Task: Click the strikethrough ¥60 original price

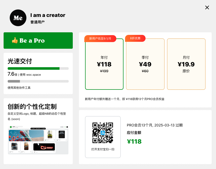Action: pos(145,71)
